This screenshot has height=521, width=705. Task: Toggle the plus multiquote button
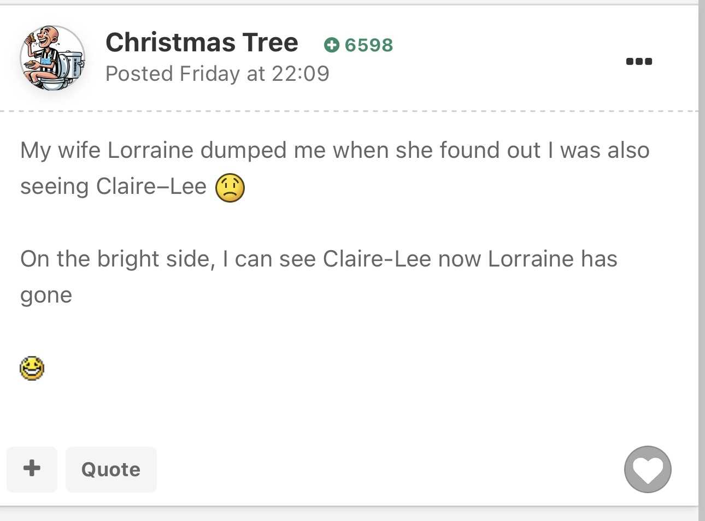[x=32, y=469]
